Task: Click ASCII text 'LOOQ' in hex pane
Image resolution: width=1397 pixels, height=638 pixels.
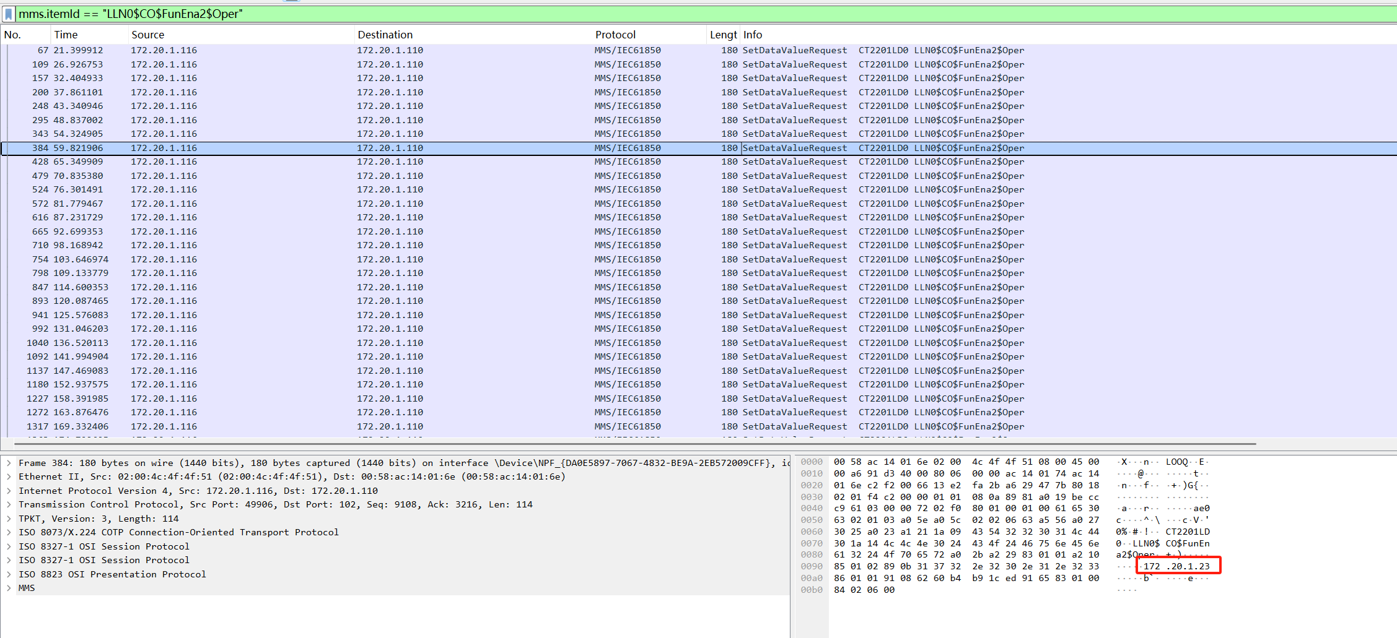Action: [1177, 462]
